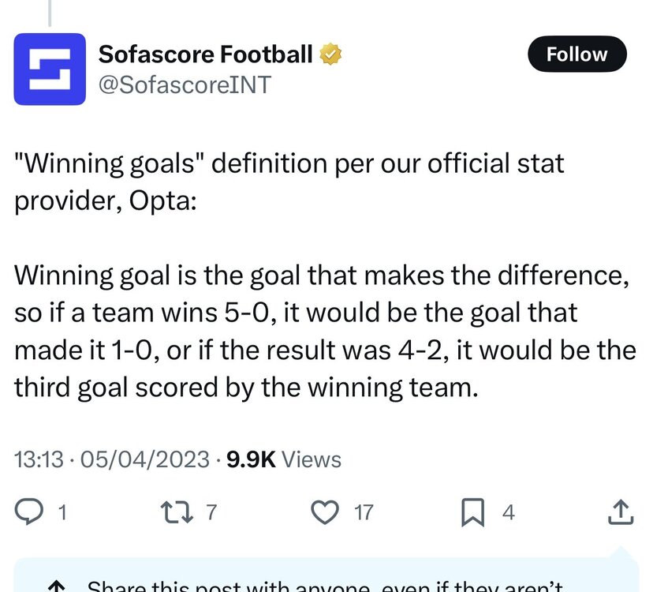Open the 13:13 post timestamp
The height and width of the screenshot is (592, 653).
(x=39, y=459)
